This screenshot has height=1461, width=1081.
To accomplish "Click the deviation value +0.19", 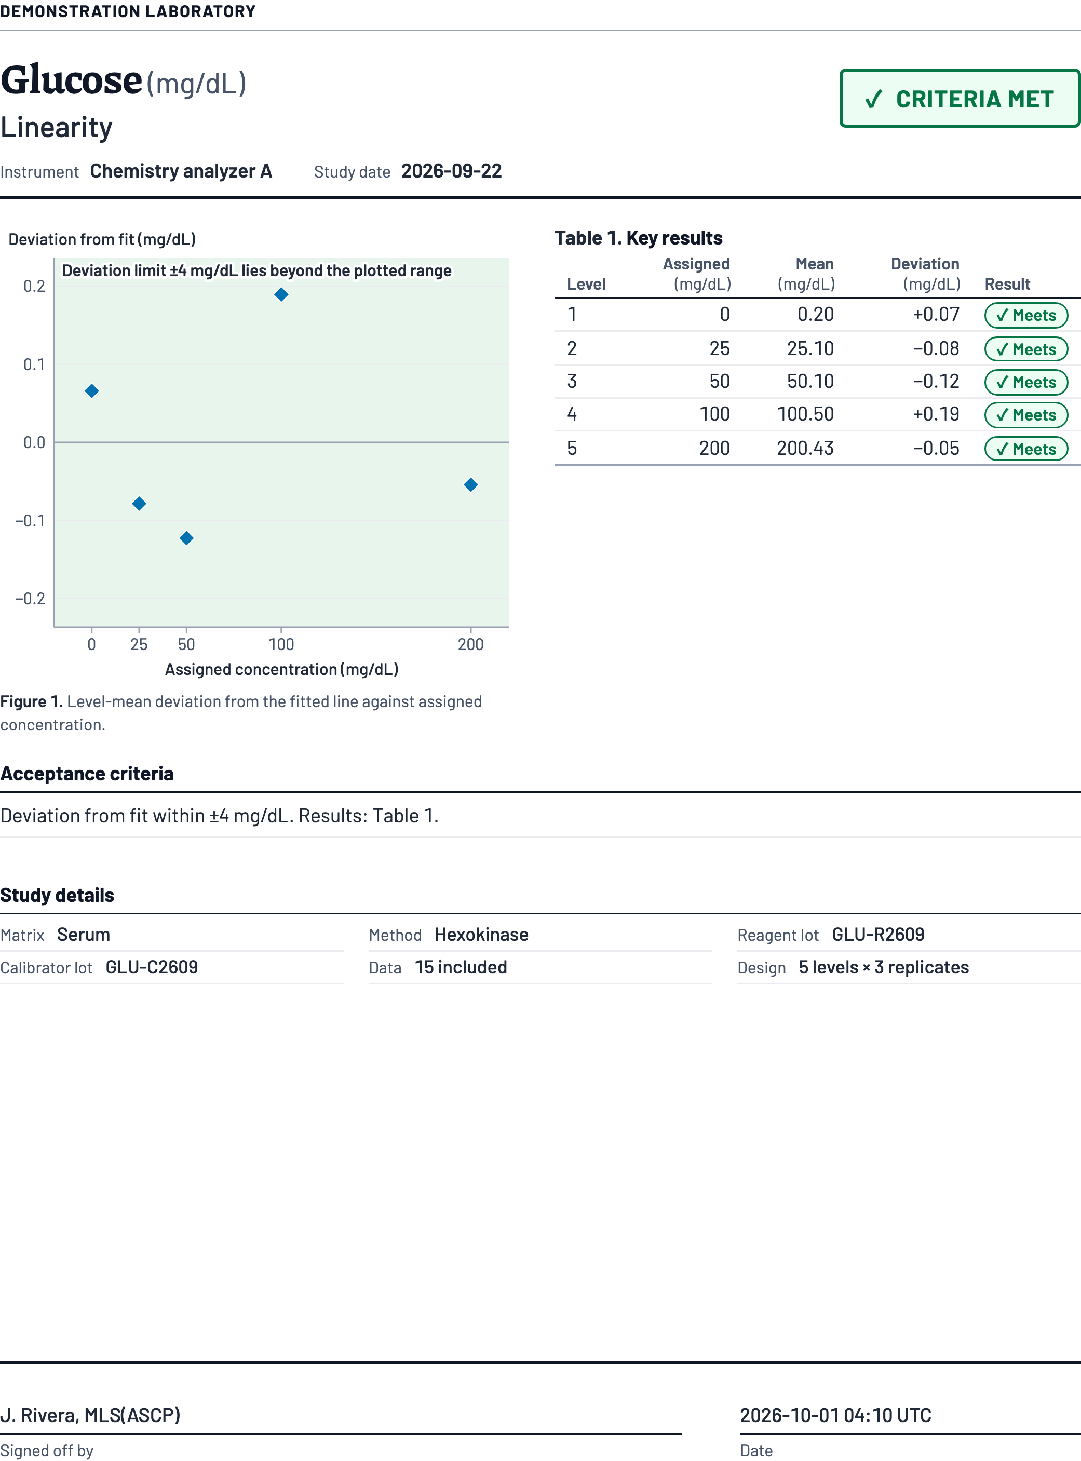I will 936,413.
